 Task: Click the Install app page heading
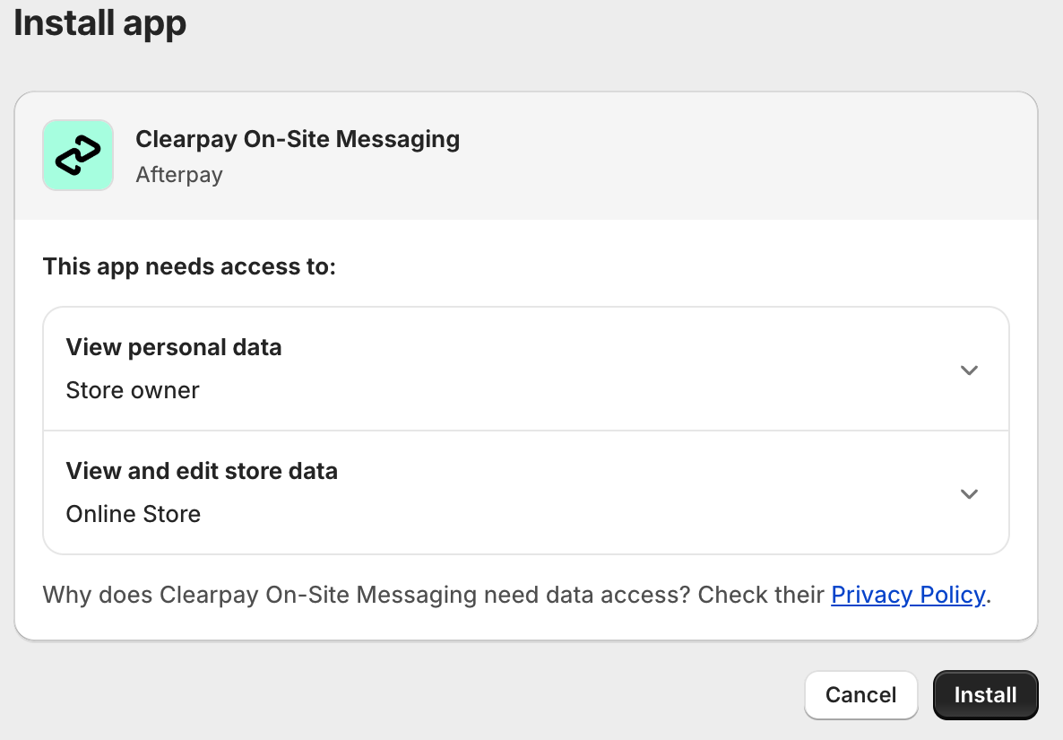(99, 22)
